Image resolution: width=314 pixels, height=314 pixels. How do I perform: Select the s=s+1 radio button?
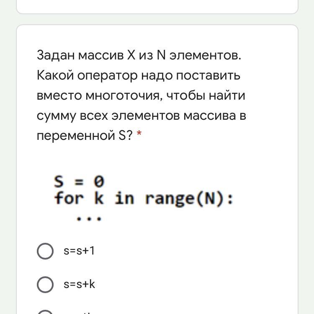coord(45,251)
